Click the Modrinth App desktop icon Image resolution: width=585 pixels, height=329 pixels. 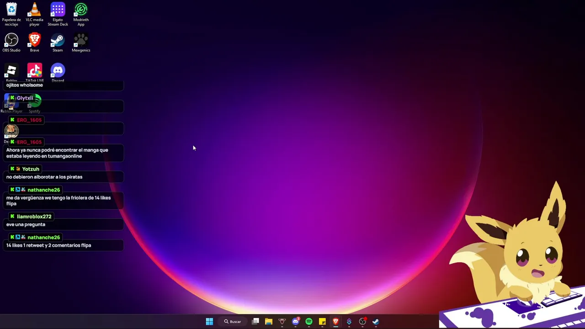(x=81, y=14)
